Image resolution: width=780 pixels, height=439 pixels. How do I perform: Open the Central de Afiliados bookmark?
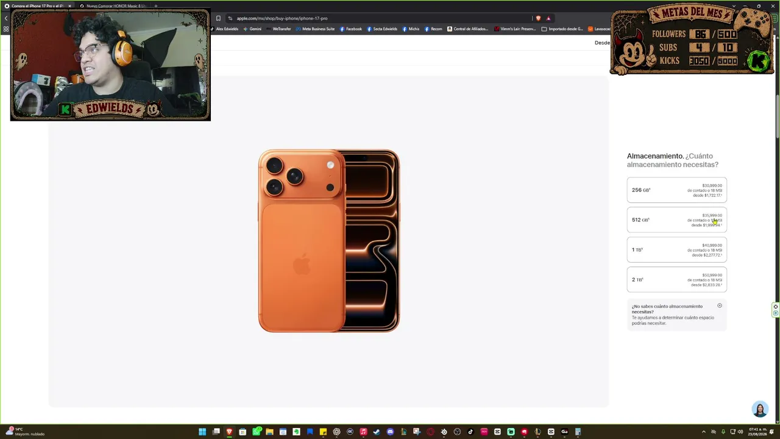(468, 29)
